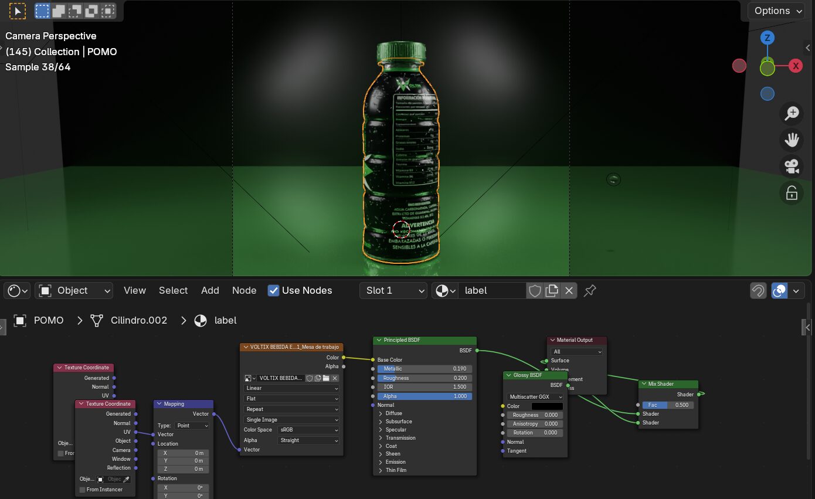Viewport: 815px width, 499px height.
Task: Duplicate the label material with new-copy icon
Action: pyautogui.click(x=552, y=291)
